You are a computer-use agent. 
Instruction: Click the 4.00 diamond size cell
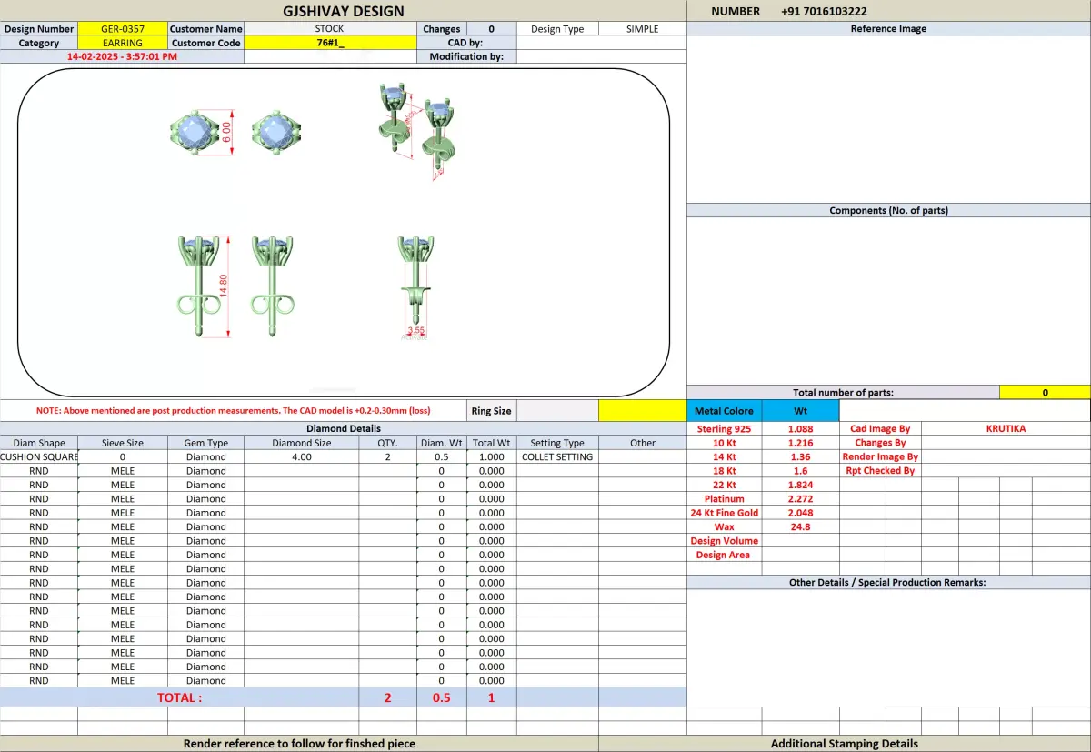point(302,457)
